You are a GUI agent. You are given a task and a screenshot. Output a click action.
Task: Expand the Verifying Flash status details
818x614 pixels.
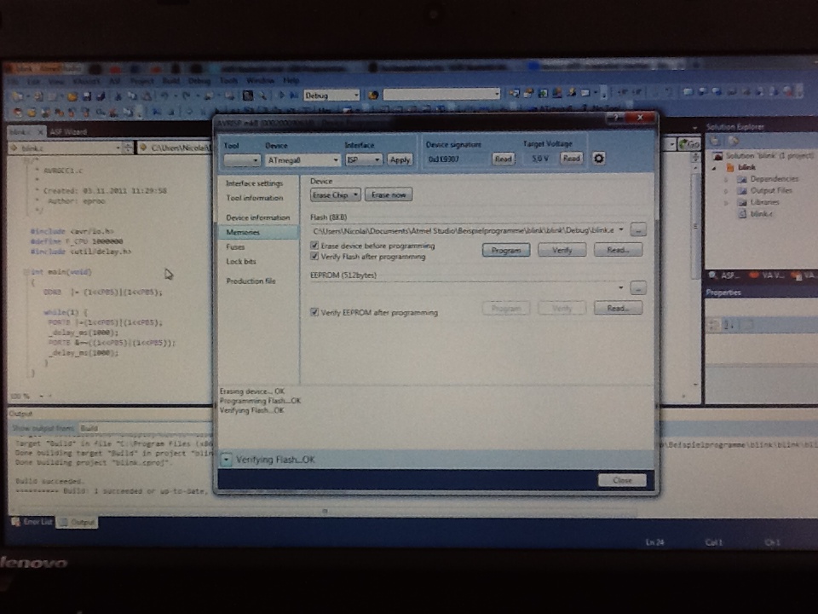tap(226, 460)
